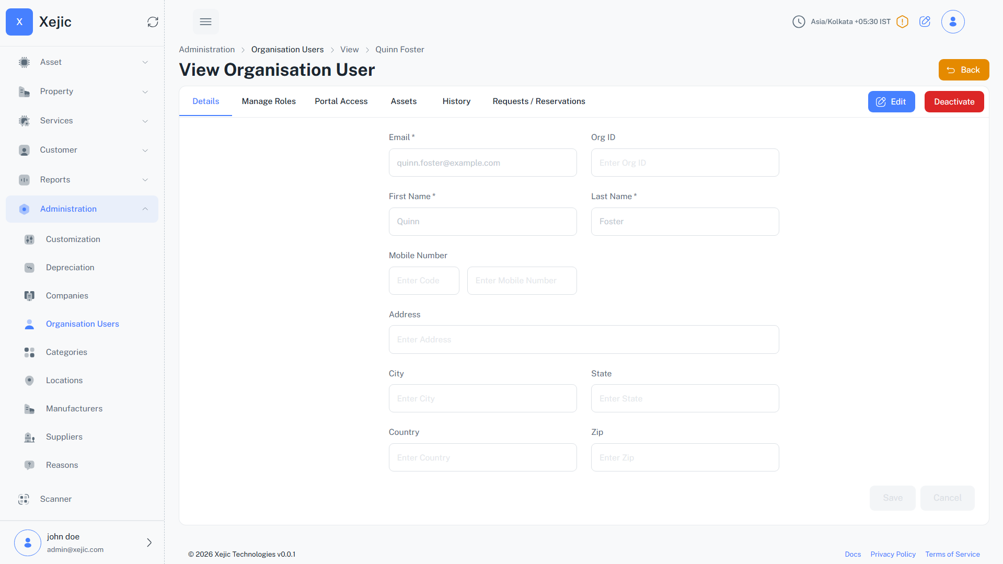
Task: Click the orange Back button
Action: [x=964, y=70]
